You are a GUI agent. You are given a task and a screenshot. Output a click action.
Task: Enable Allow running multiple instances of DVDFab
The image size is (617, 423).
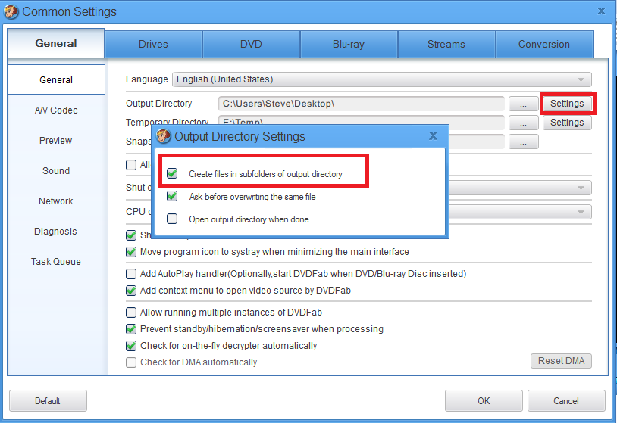(x=131, y=313)
